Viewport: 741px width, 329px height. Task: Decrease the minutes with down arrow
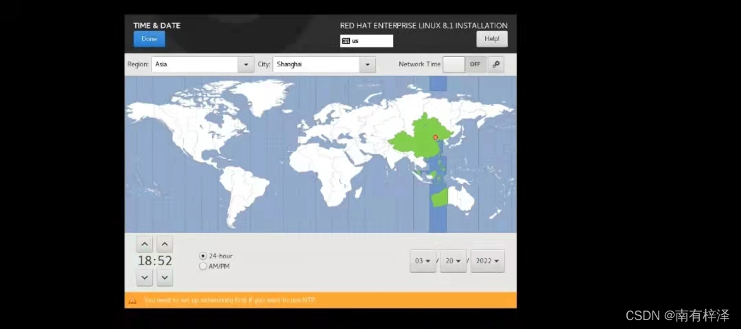165,278
